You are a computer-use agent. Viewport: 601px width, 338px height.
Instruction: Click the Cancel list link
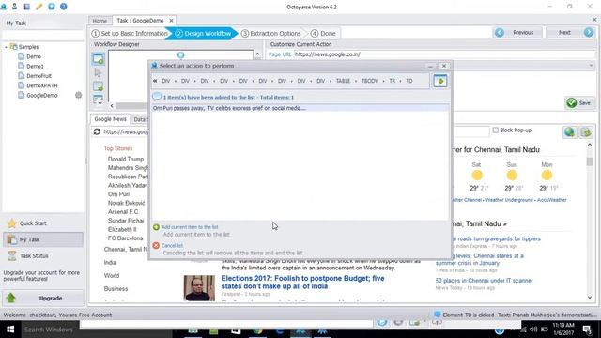pyautogui.click(x=172, y=246)
